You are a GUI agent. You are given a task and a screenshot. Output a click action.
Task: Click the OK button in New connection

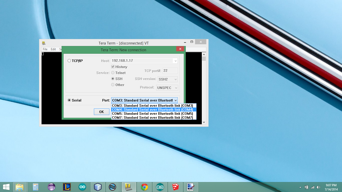click(x=102, y=112)
